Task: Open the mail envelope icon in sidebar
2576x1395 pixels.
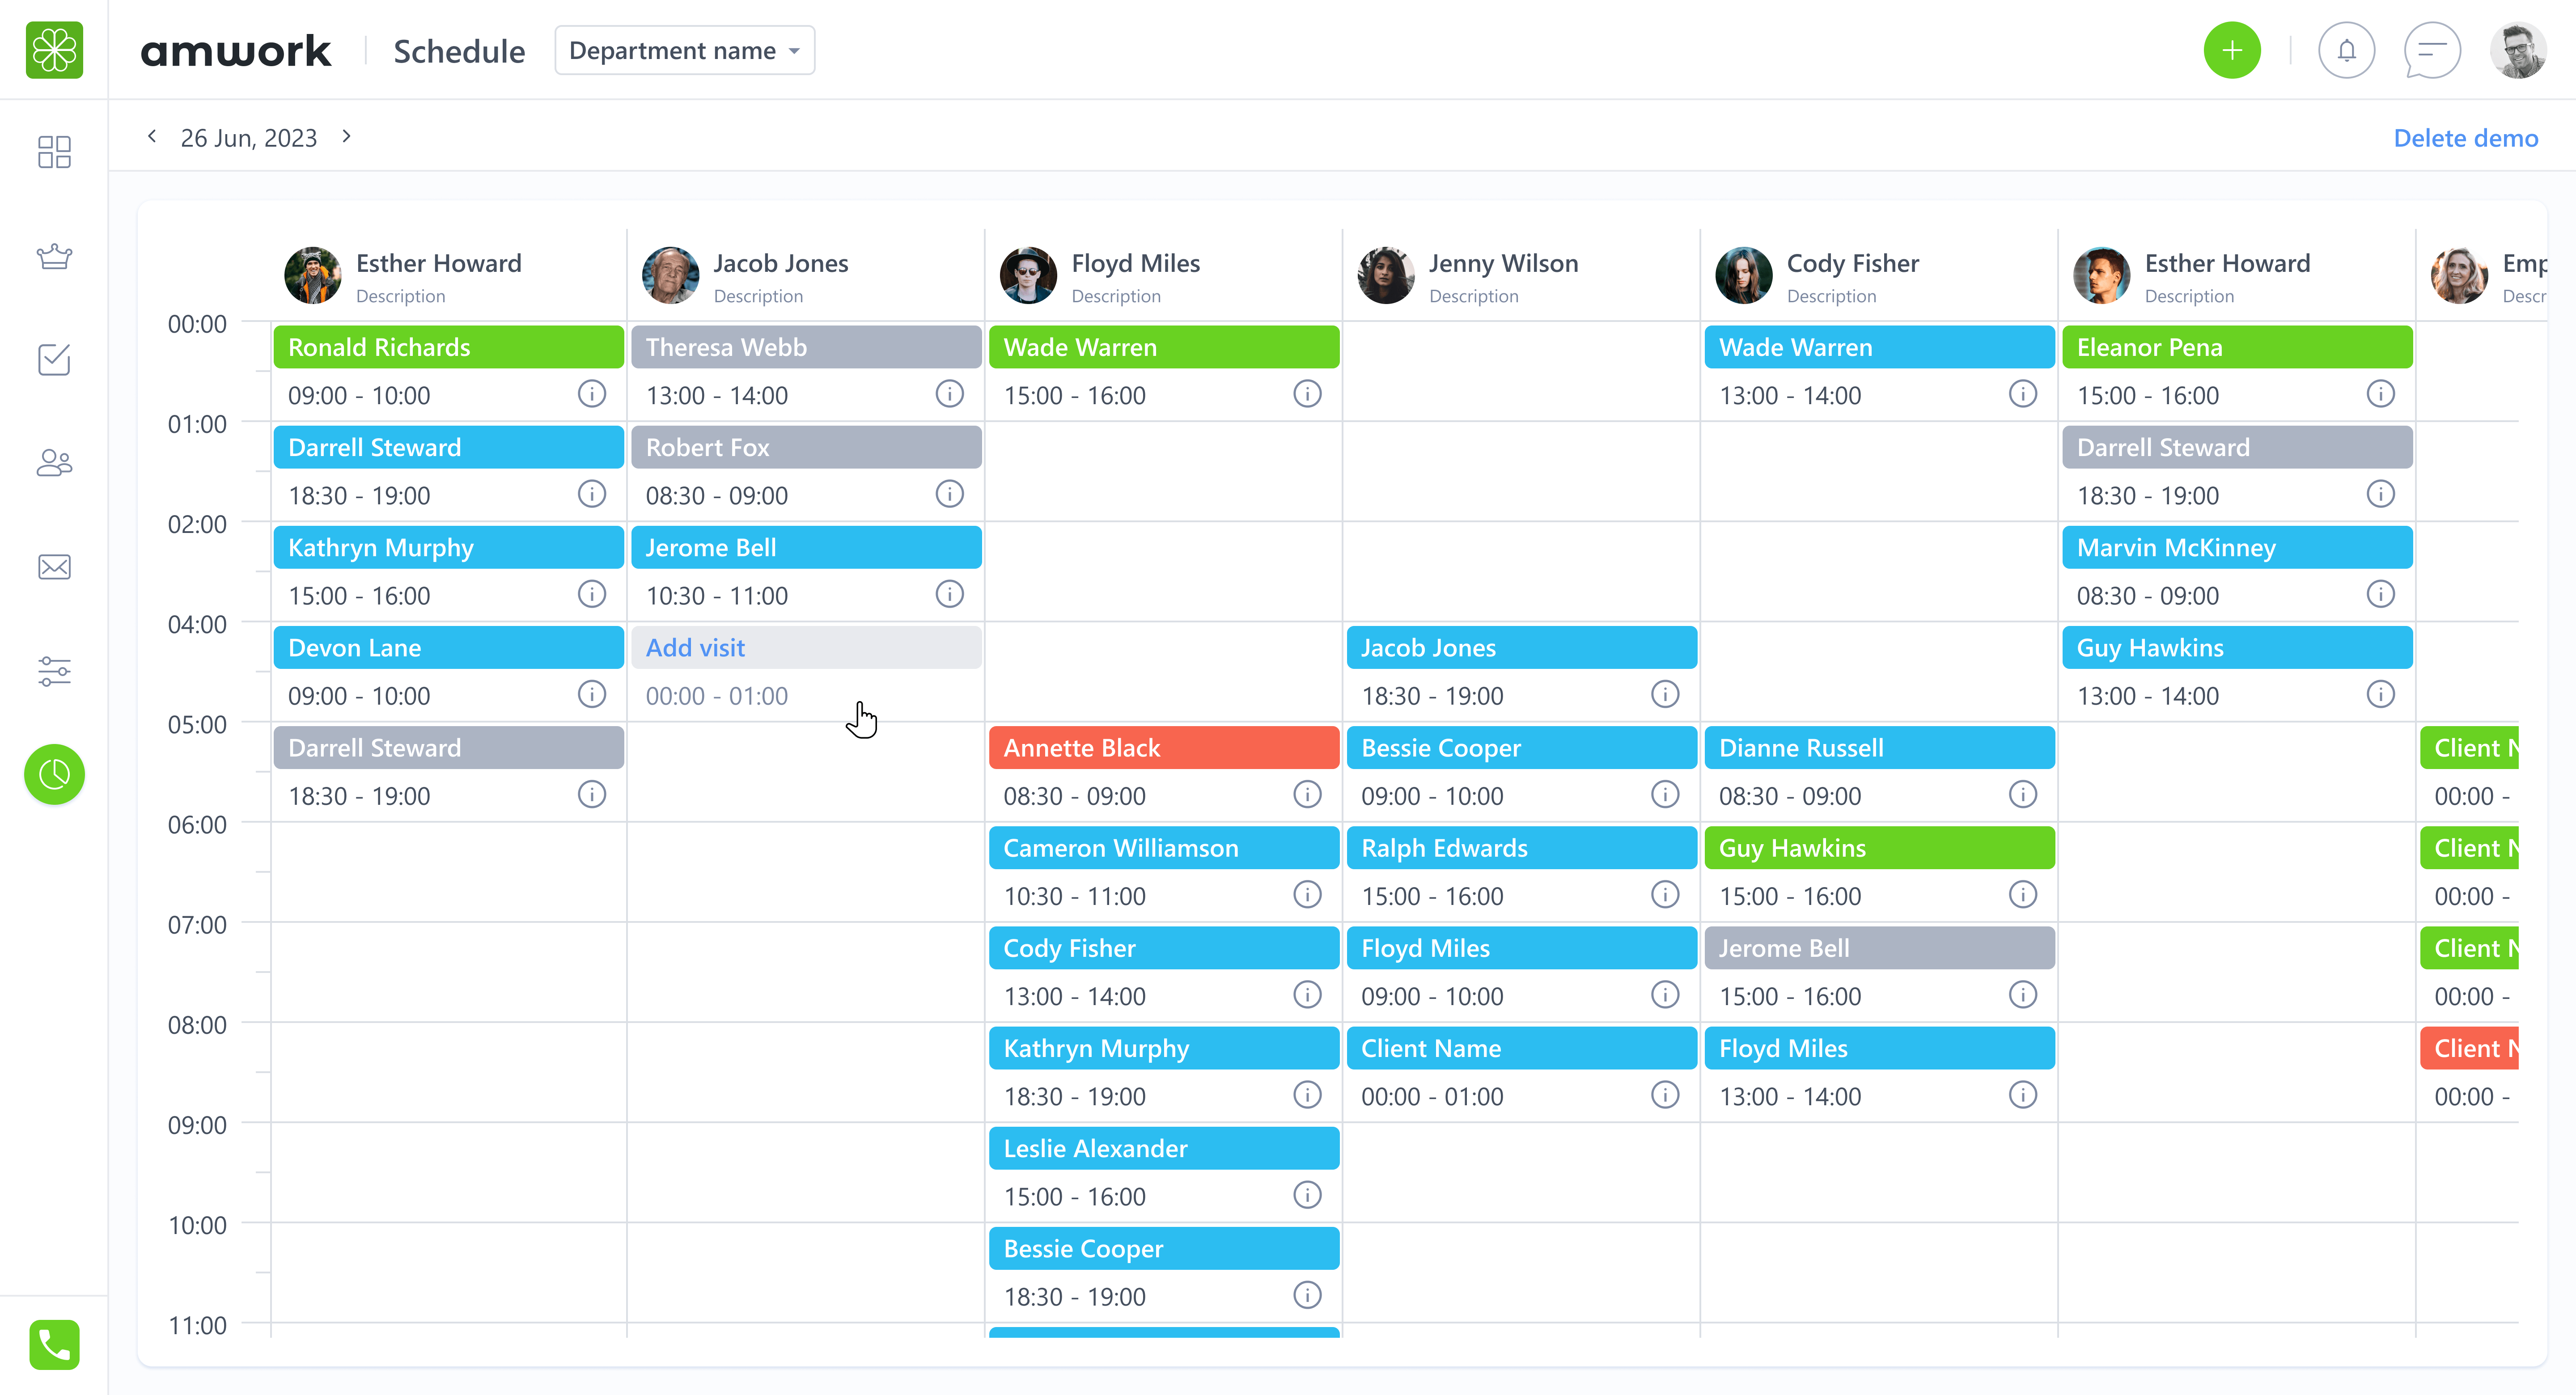Action: tap(54, 567)
